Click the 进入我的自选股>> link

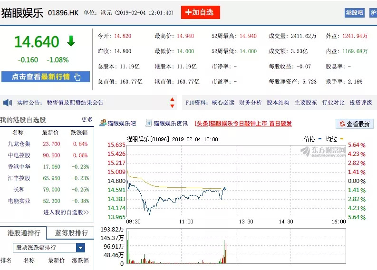coord(66,212)
